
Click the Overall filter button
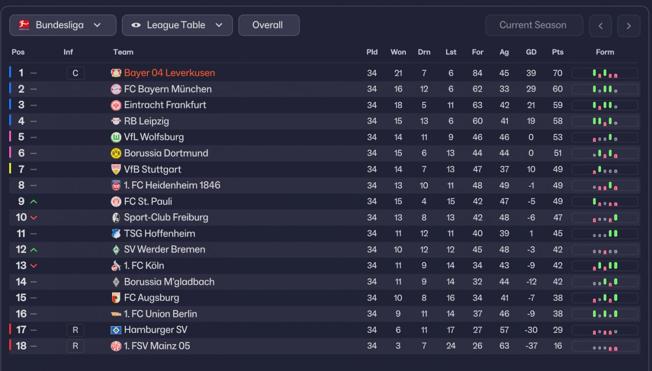coord(268,25)
